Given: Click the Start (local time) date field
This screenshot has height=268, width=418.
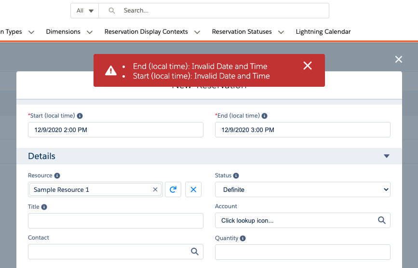Looking at the screenshot, I should click(116, 130).
